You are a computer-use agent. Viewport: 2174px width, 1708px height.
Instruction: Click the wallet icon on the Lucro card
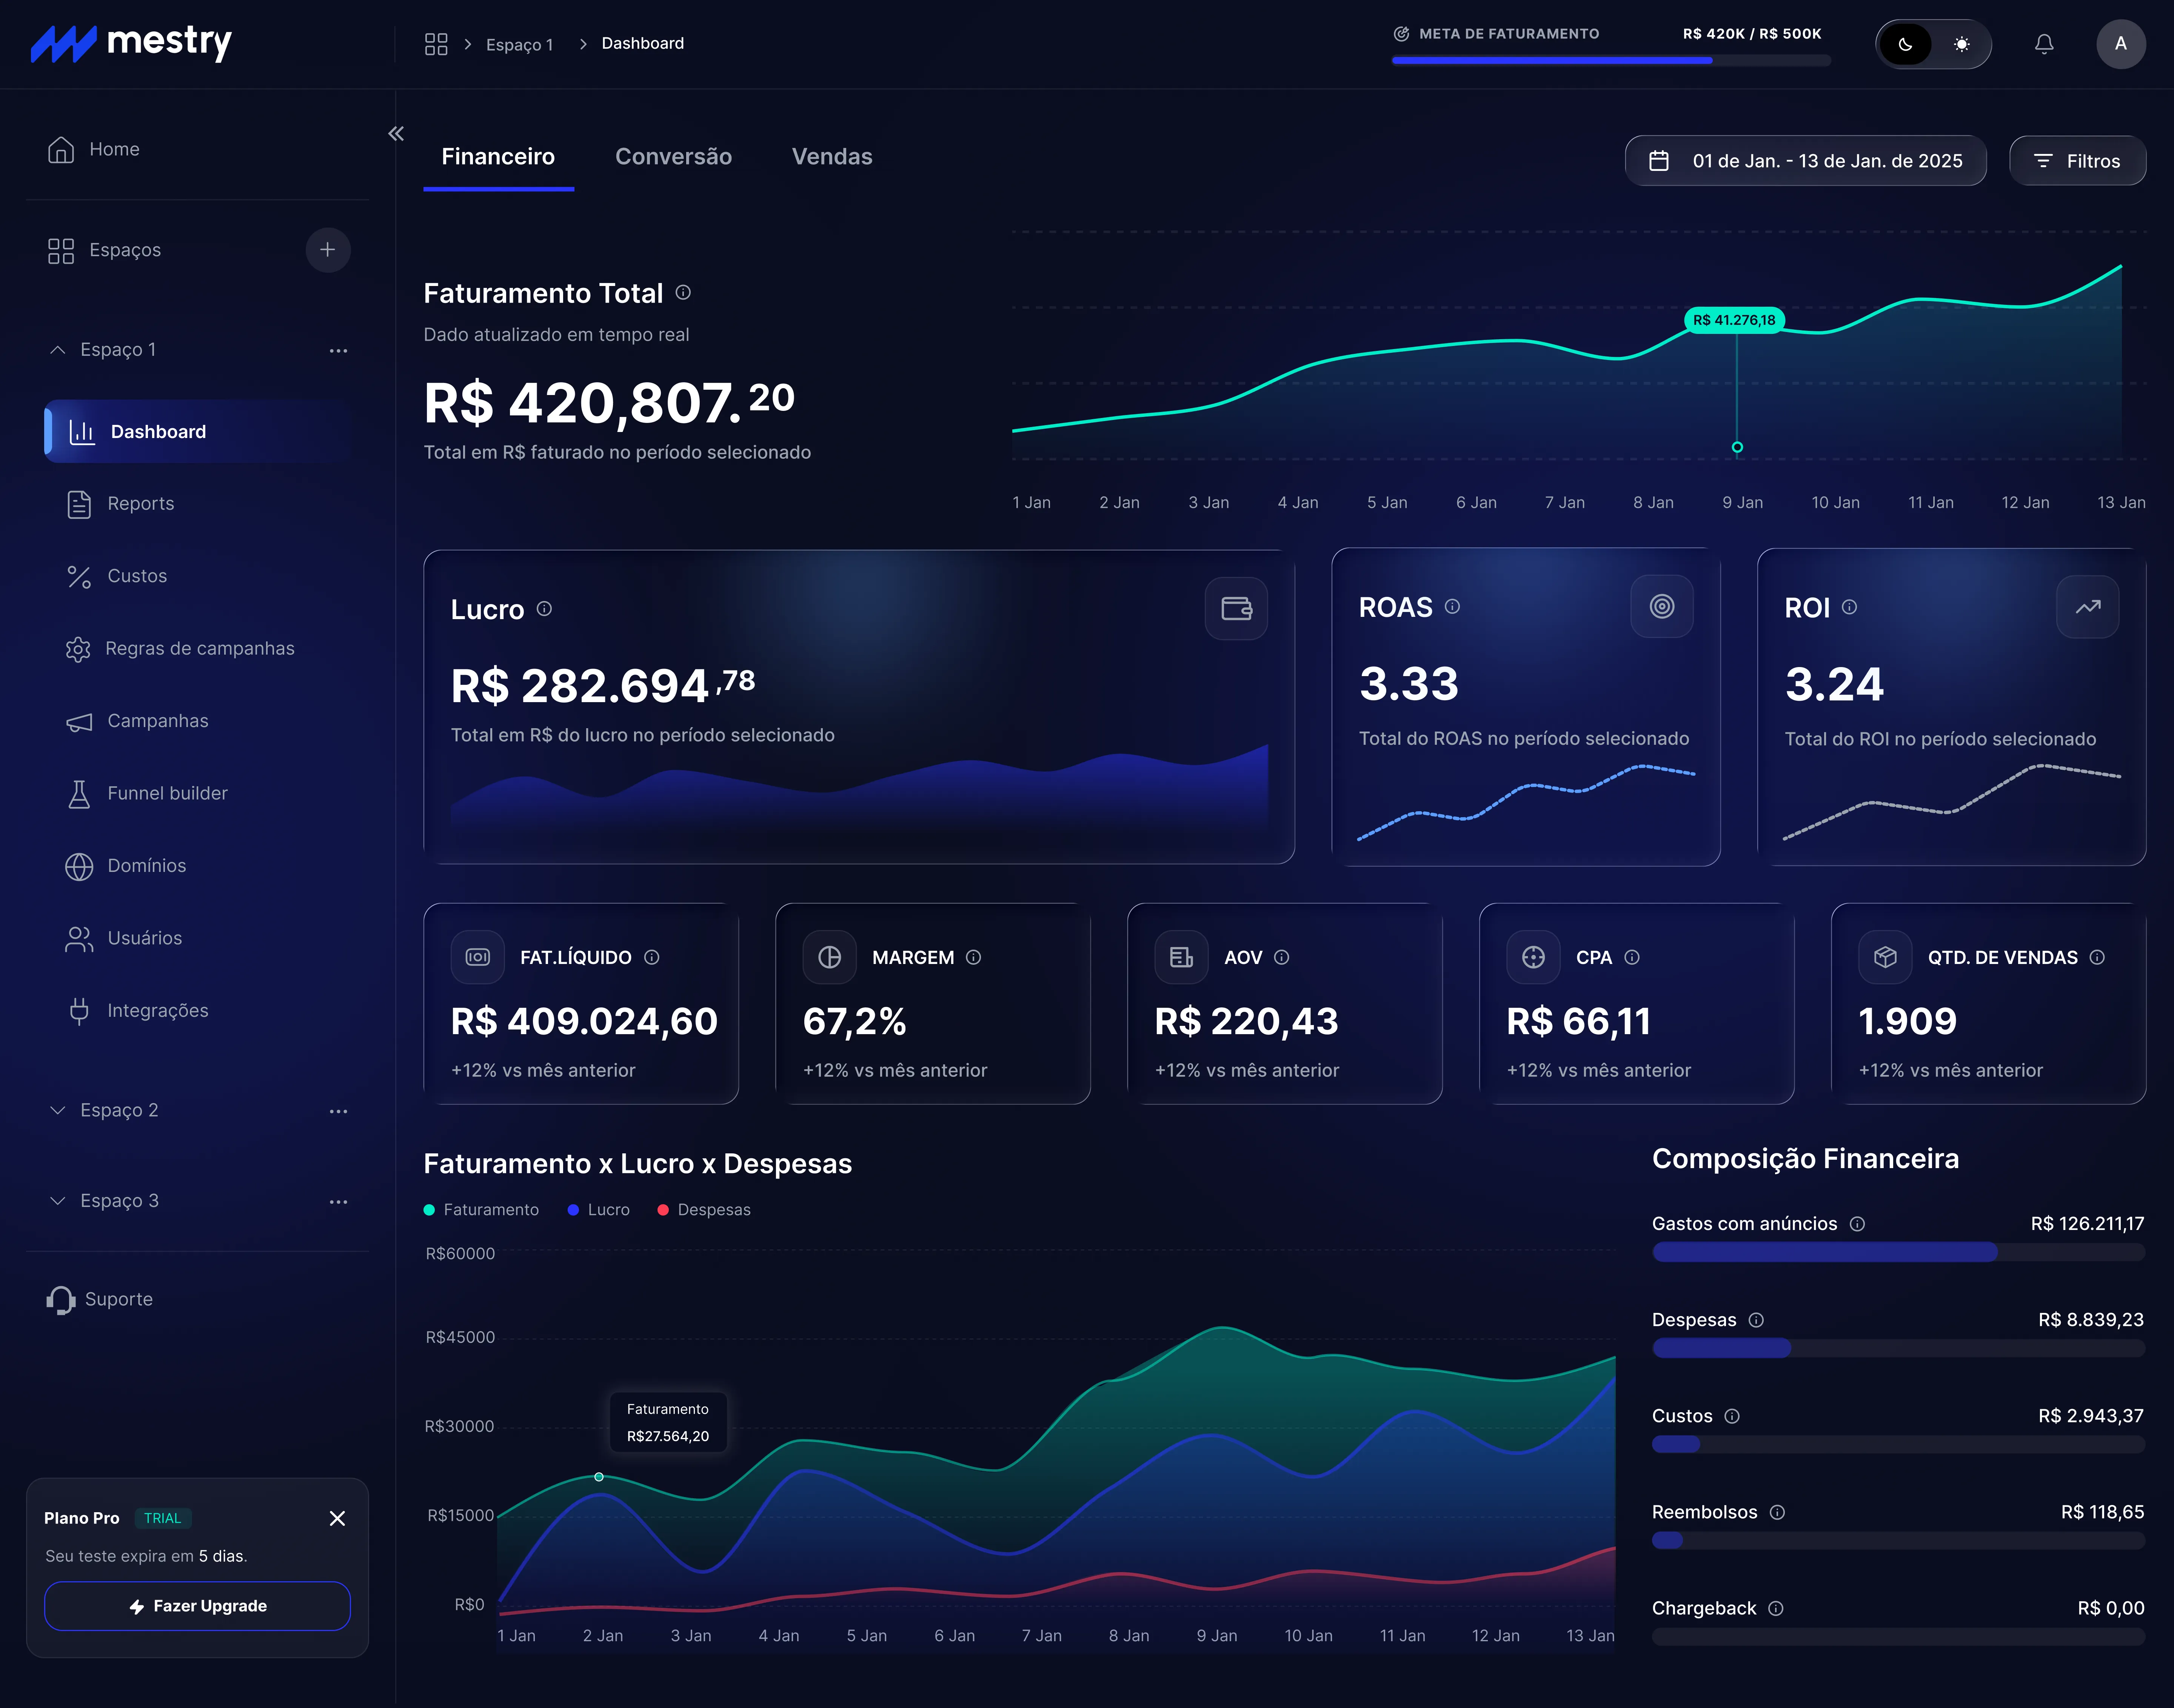[1236, 608]
